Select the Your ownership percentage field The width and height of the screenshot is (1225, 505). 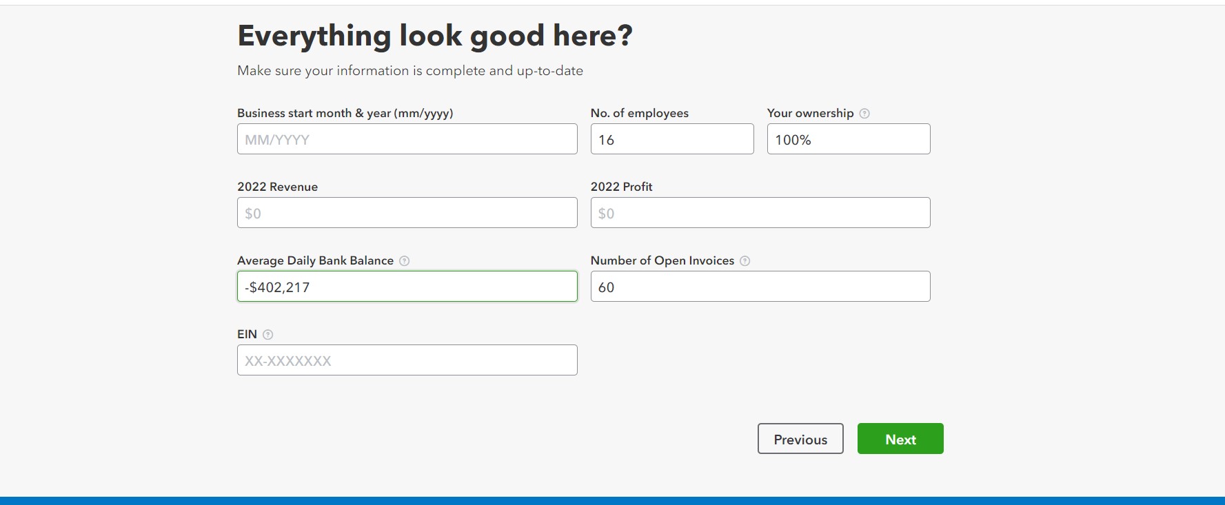pos(848,139)
